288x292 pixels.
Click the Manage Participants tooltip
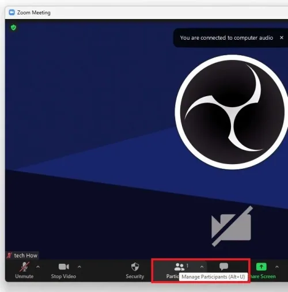[213, 277]
